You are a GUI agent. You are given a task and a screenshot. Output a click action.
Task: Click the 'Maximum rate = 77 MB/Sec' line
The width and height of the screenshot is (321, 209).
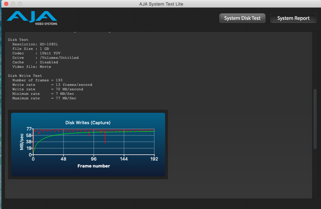click(44, 98)
